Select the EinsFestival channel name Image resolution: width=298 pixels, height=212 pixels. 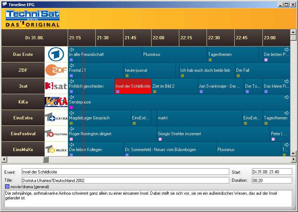pos(23,134)
